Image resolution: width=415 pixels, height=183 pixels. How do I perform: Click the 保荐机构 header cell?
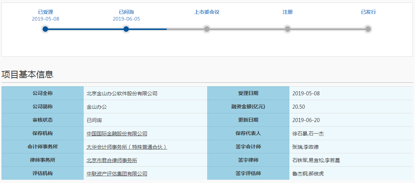(43, 133)
